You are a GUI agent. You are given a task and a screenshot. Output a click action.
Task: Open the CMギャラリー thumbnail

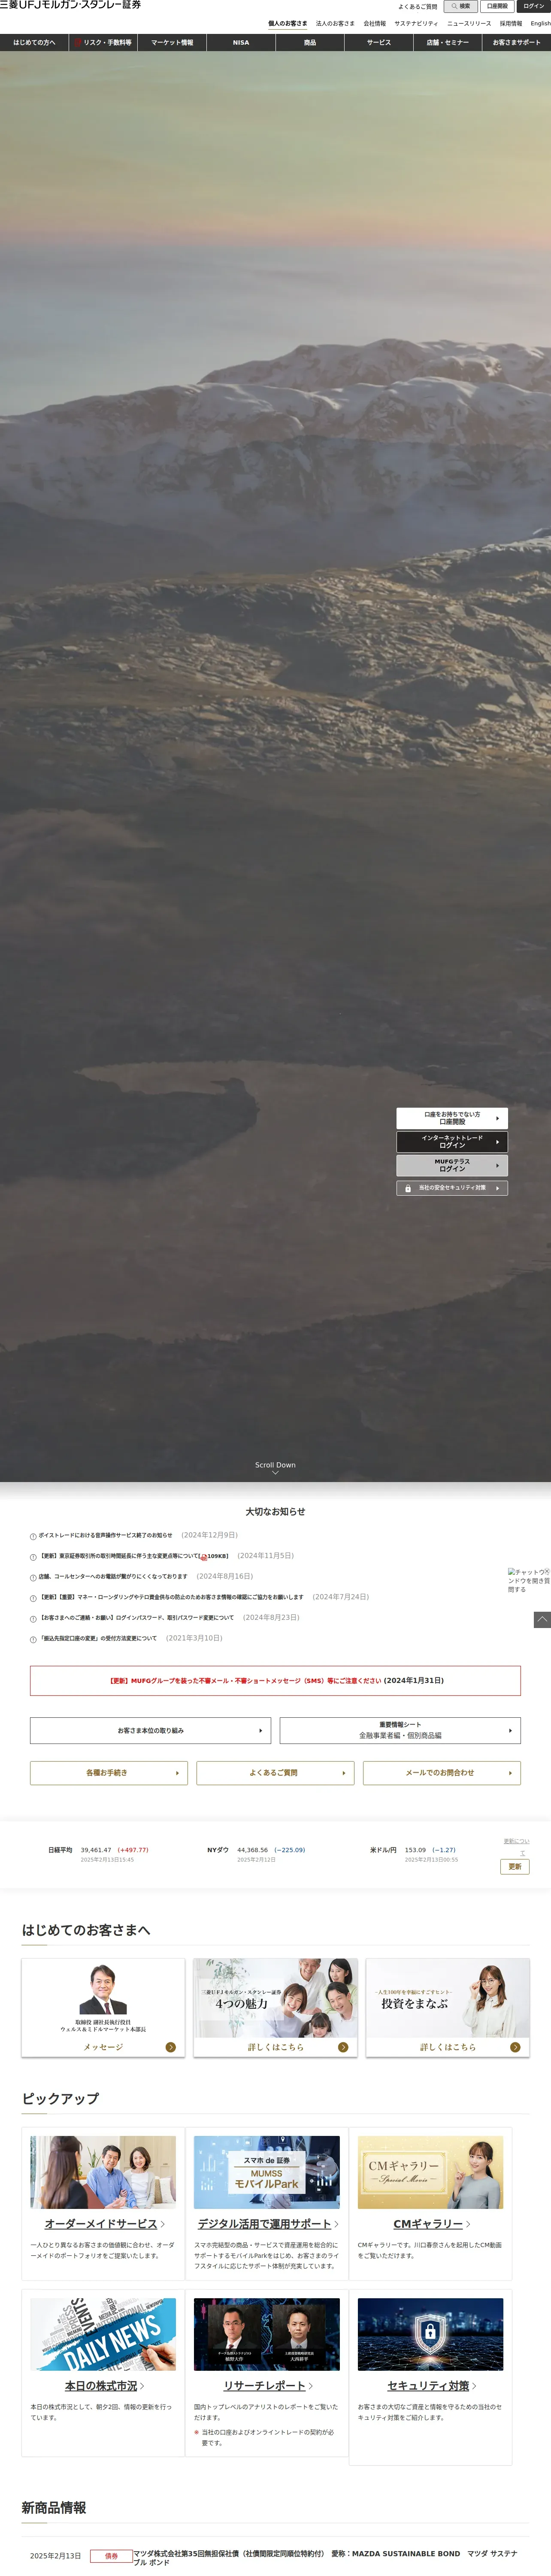(430, 2173)
